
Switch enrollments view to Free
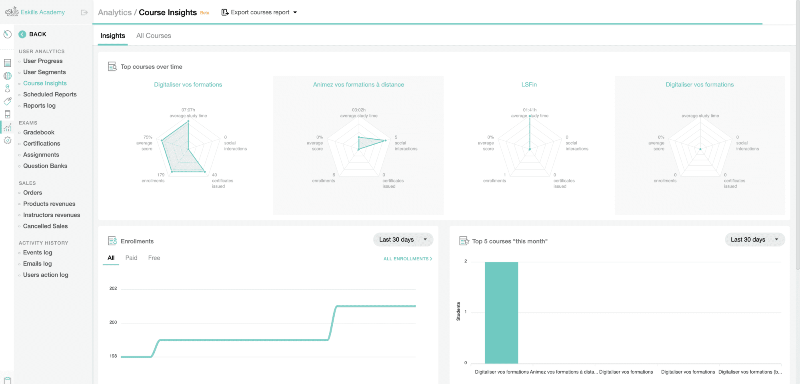(154, 258)
